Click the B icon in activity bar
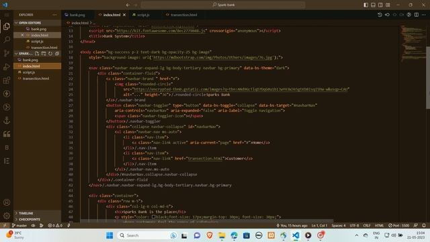430x242 pixels. coord(7,148)
